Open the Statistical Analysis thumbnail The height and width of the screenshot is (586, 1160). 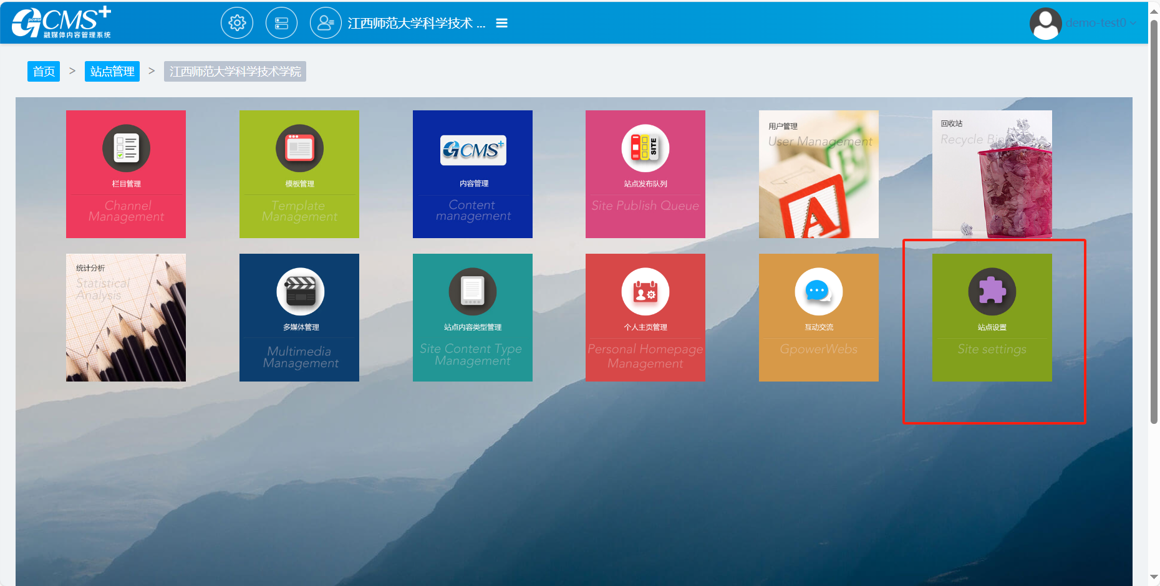click(126, 317)
